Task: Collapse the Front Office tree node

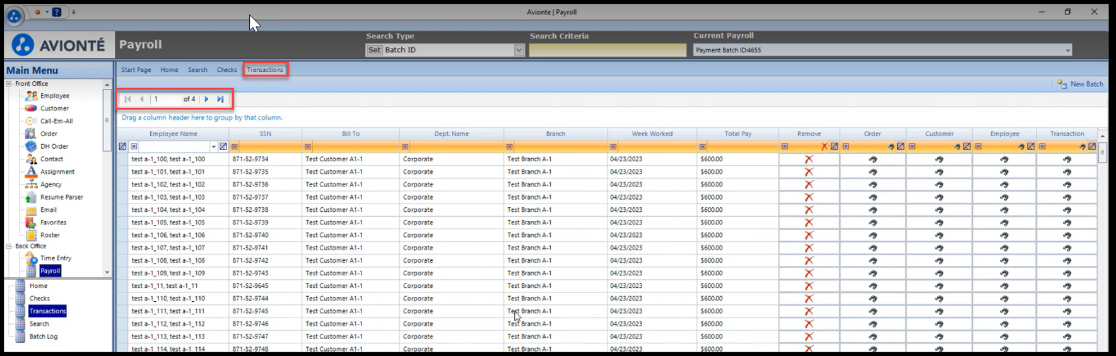Action: (9, 84)
